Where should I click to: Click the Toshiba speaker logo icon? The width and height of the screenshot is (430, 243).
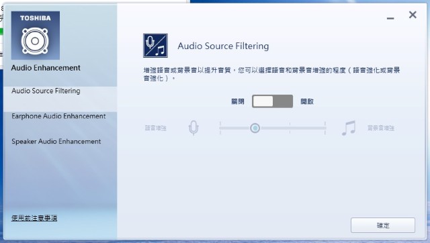tap(36, 36)
